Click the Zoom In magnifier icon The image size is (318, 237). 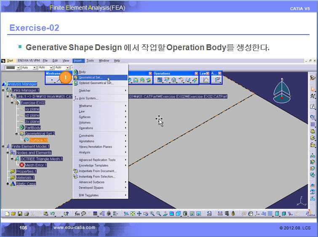(152, 214)
